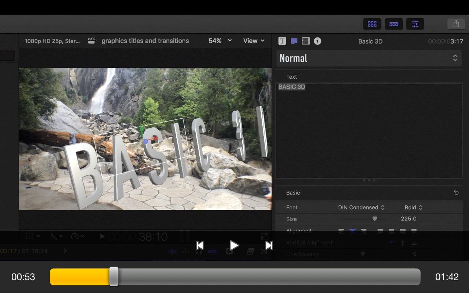Open the clip appearance filmstrip icon
Screen dimensions: 469x293
click(230, 251)
